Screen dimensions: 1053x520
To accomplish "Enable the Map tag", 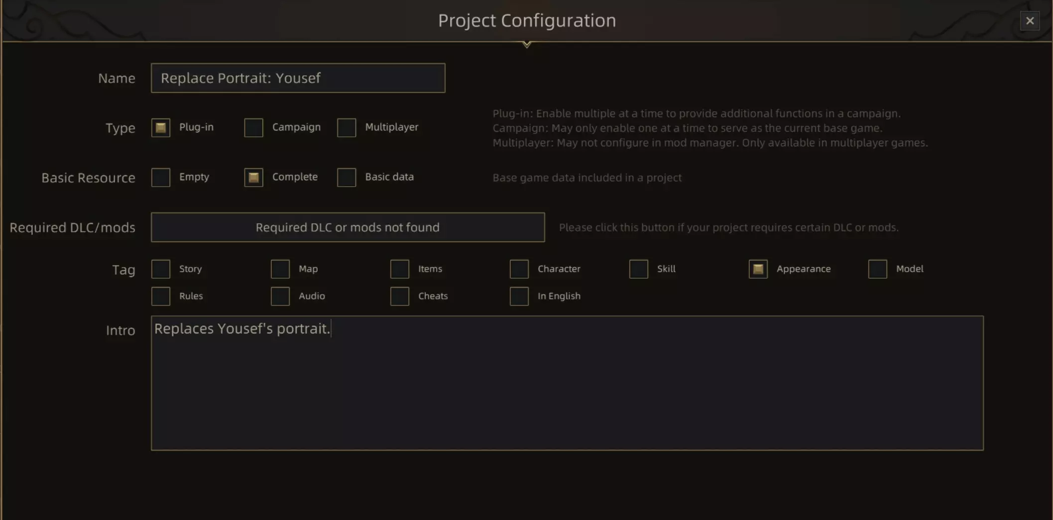I will tap(280, 269).
